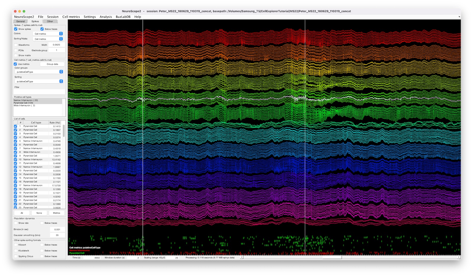Enable the Kilosort checkbox
Viewport: 473px width, 276px height.
pyautogui.click(x=16, y=245)
